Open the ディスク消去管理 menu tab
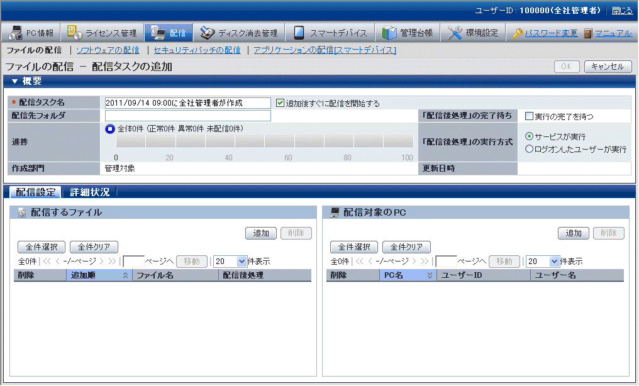Viewport: 639px width, 386px height. coord(239,33)
